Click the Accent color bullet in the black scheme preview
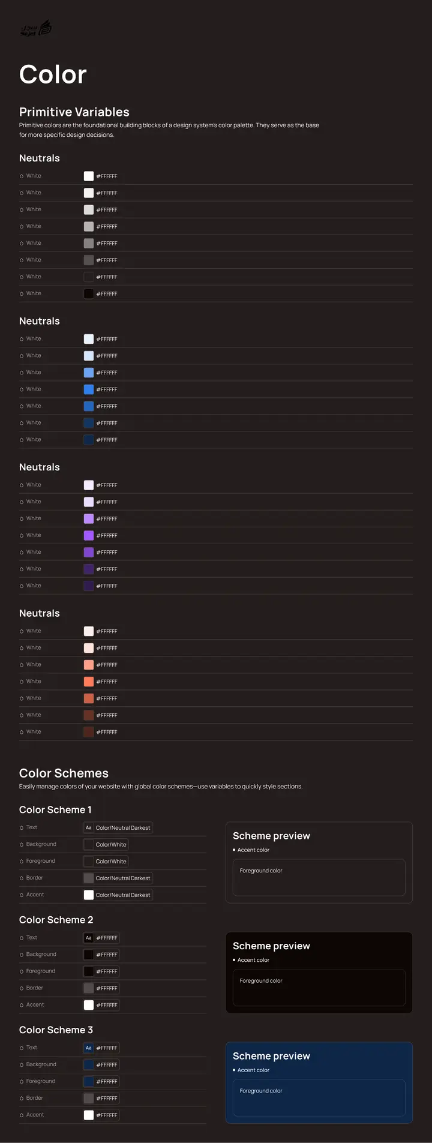Image resolution: width=432 pixels, height=1143 pixels. pyautogui.click(x=234, y=960)
